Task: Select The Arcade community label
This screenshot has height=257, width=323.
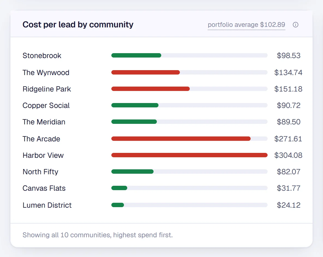Action: pyautogui.click(x=41, y=139)
